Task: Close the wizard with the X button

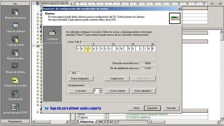Action: [179, 9]
